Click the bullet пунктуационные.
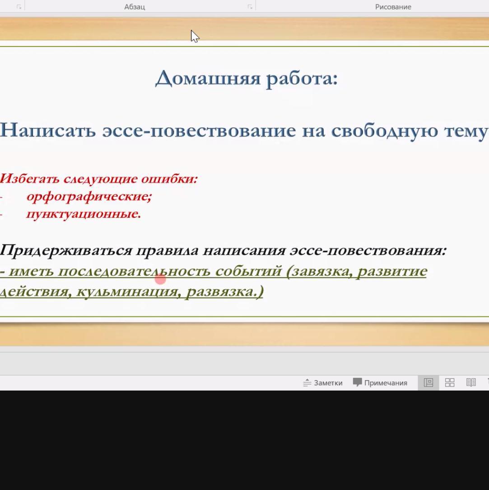This screenshot has width=489, height=490. 84,214
